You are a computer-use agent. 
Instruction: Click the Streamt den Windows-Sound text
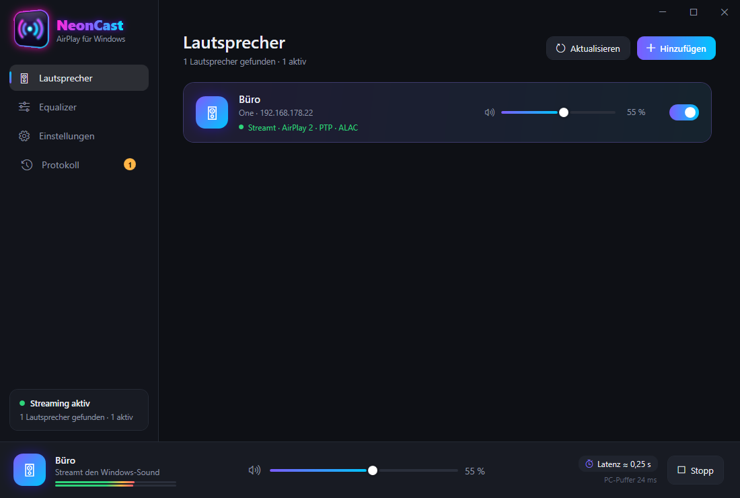[x=107, y=472]
